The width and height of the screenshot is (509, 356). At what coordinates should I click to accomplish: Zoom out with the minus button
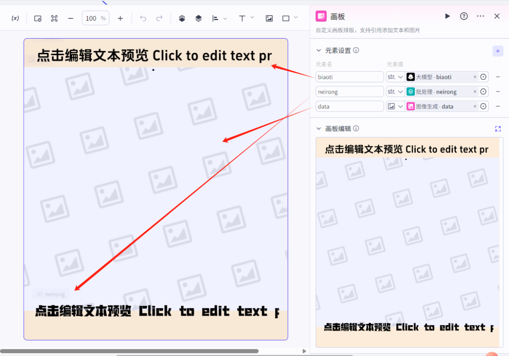tap(71, 18)
